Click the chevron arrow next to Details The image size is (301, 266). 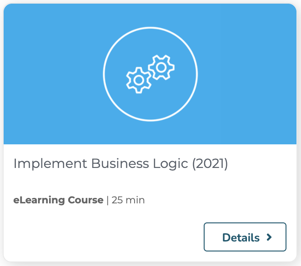click(269, 237)
